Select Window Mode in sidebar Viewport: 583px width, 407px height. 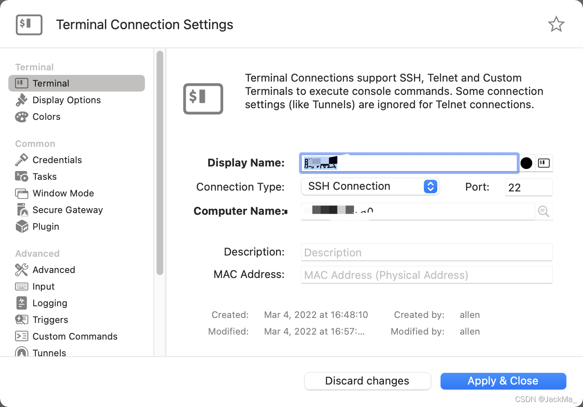click(x=63, y=194)
